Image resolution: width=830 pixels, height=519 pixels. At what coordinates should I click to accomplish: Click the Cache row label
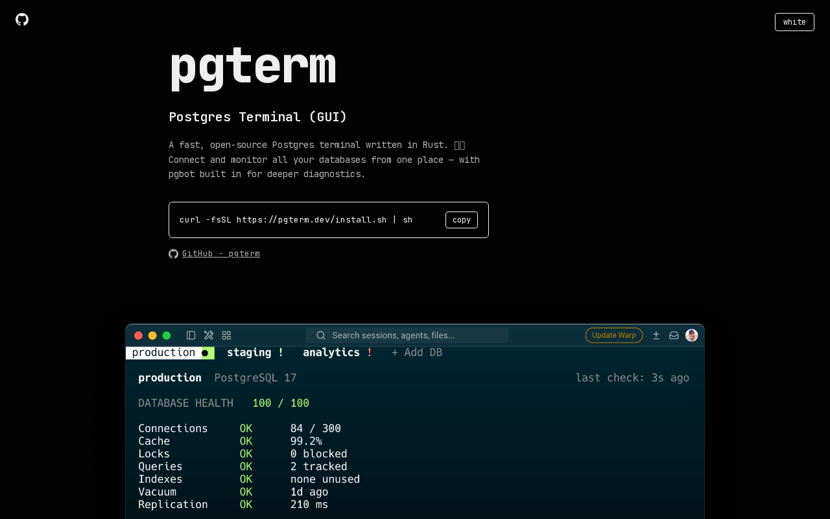tap(154, 441)
